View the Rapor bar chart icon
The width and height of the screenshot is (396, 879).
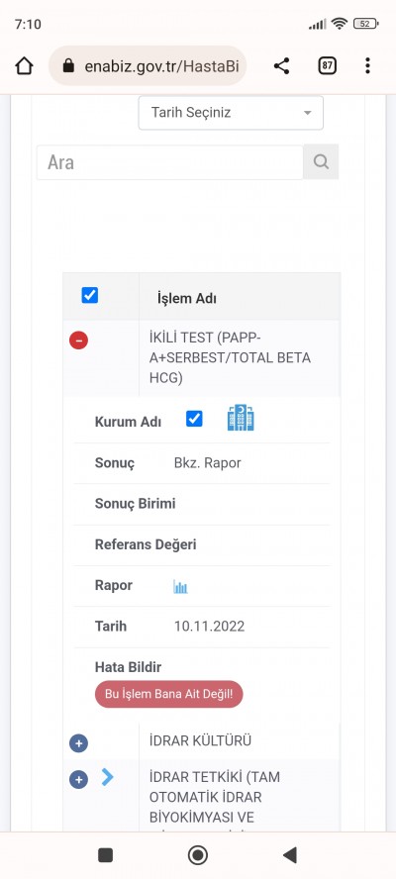click(x=180, y=587)
